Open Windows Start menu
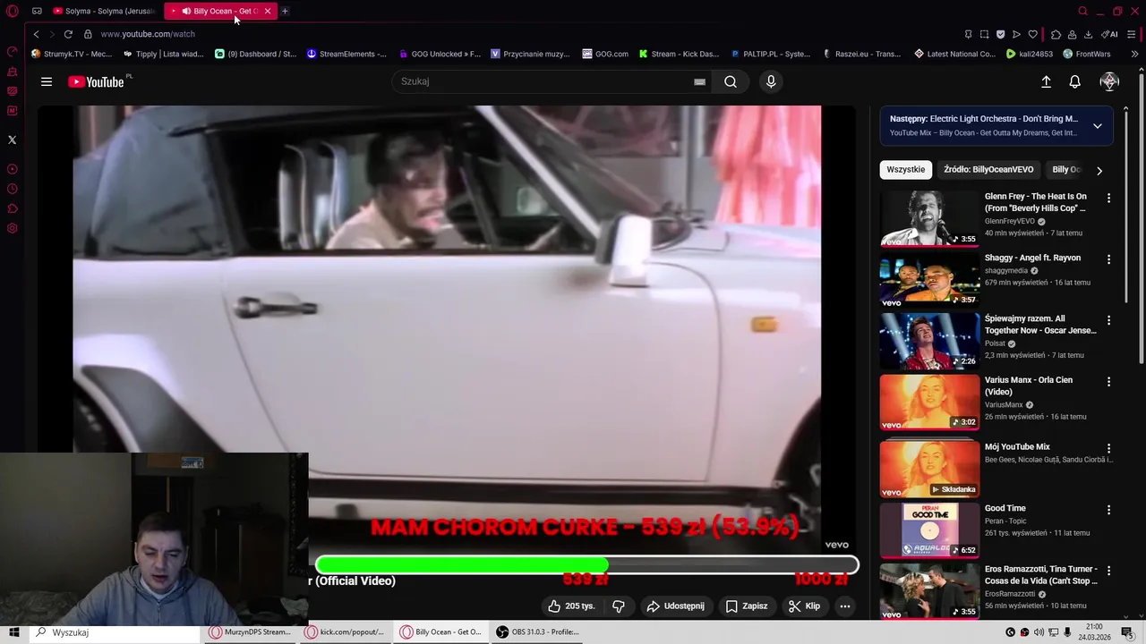1146x644 pixels. [x=14, y=632]
